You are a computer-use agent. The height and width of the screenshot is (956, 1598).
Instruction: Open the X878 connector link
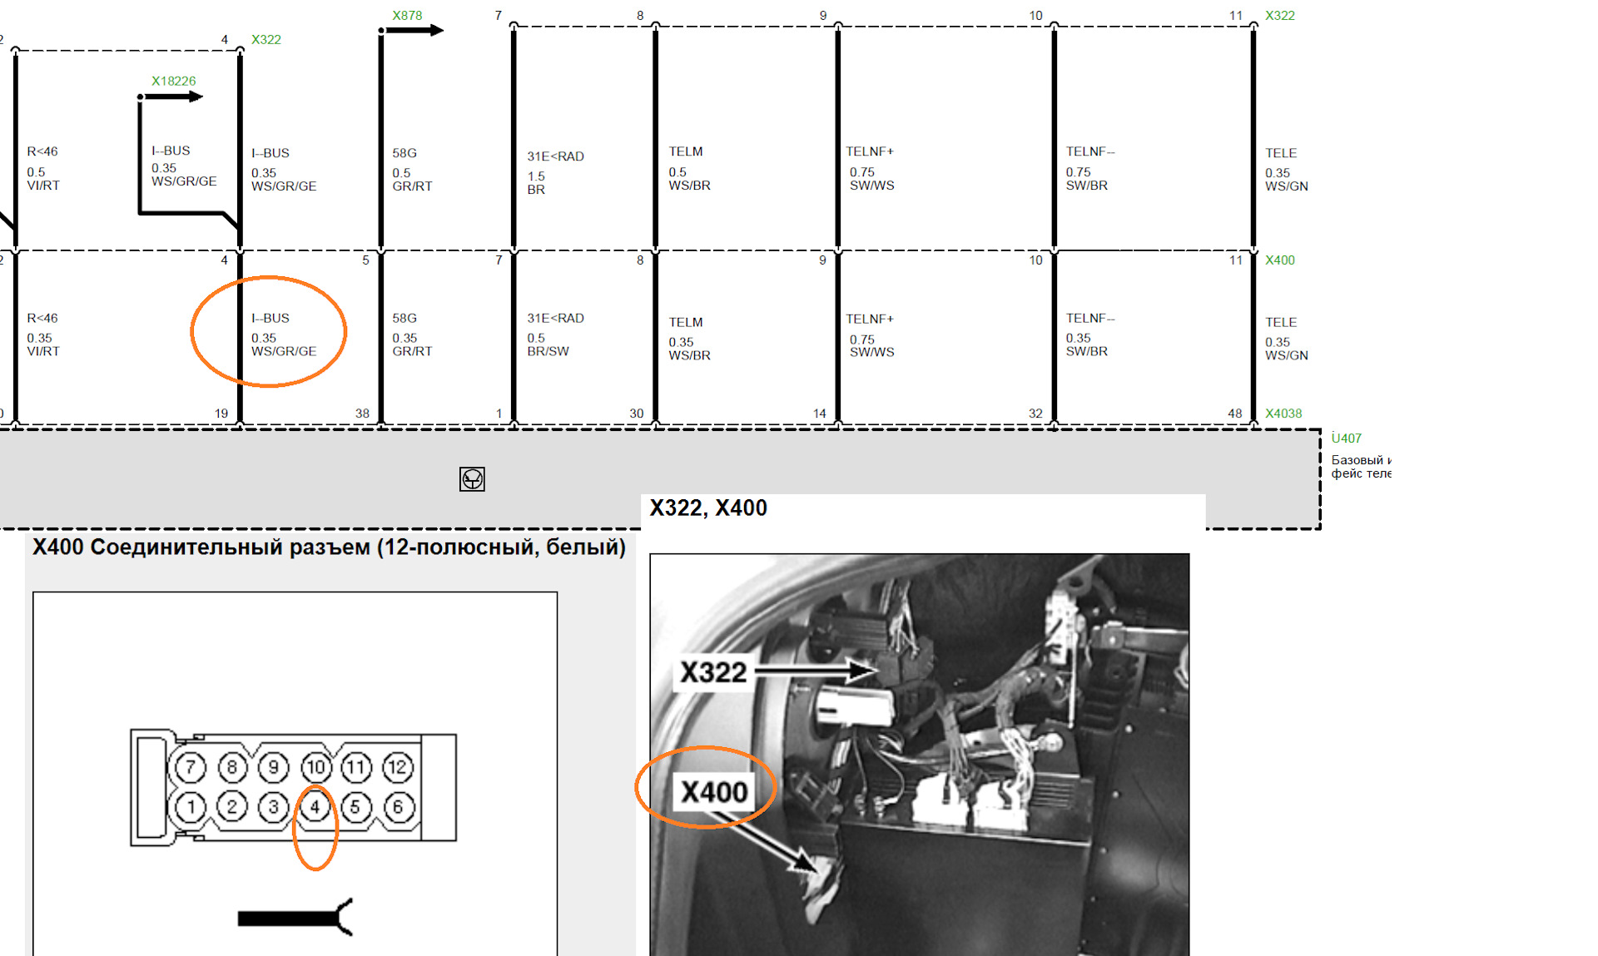[x=407, y=16]
